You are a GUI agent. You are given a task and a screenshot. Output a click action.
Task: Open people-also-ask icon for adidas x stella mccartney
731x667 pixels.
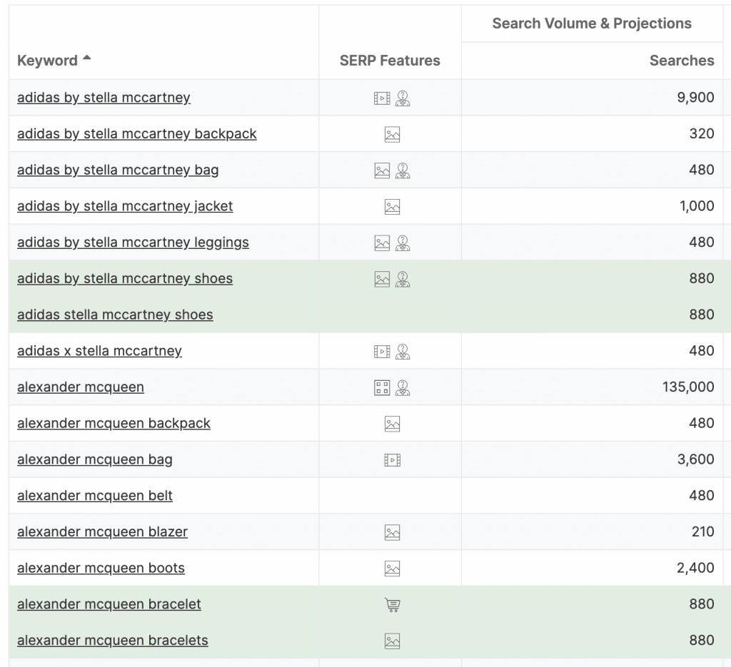(403, 352)
